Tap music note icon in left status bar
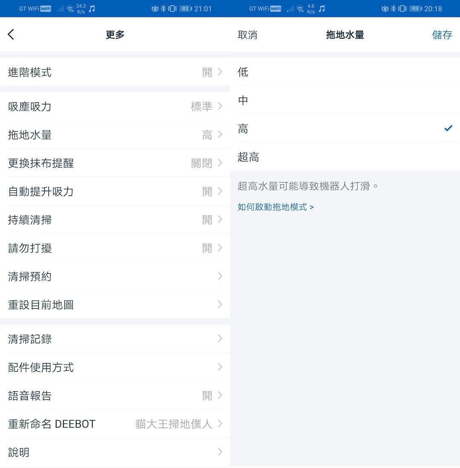460x468 pixels. pos(92,9)
